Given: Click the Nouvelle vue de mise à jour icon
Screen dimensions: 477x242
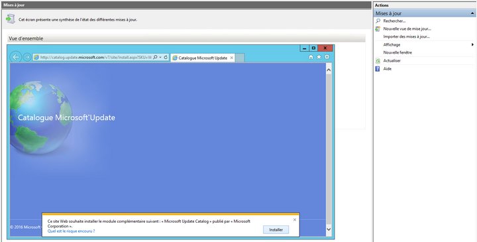Looking at the screenshot, I should tap(378, 29).
